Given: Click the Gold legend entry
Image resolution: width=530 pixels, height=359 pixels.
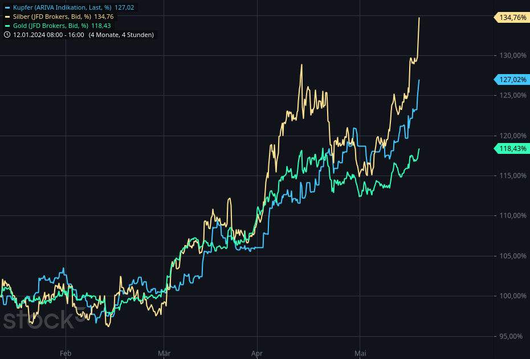Looking at the screenshot, I should click(x=58, y=26).
